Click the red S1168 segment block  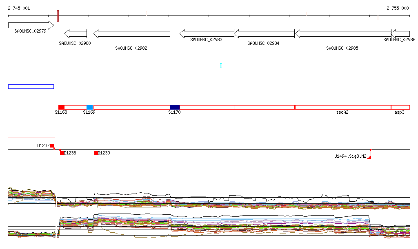(61, 108)
